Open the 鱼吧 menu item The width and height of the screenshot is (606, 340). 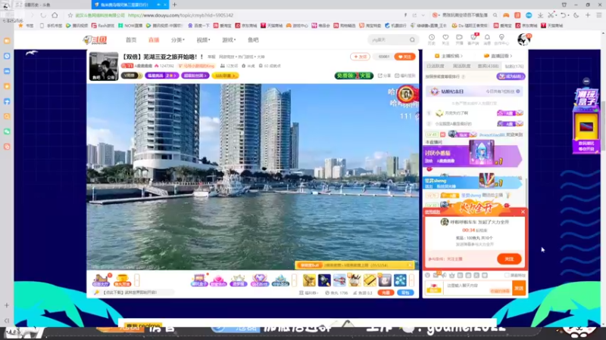253,40
